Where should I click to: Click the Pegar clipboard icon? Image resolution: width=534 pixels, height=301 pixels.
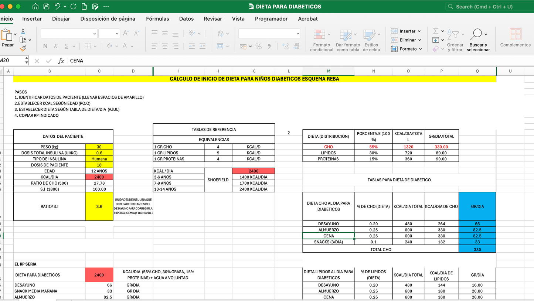[7, 35]
